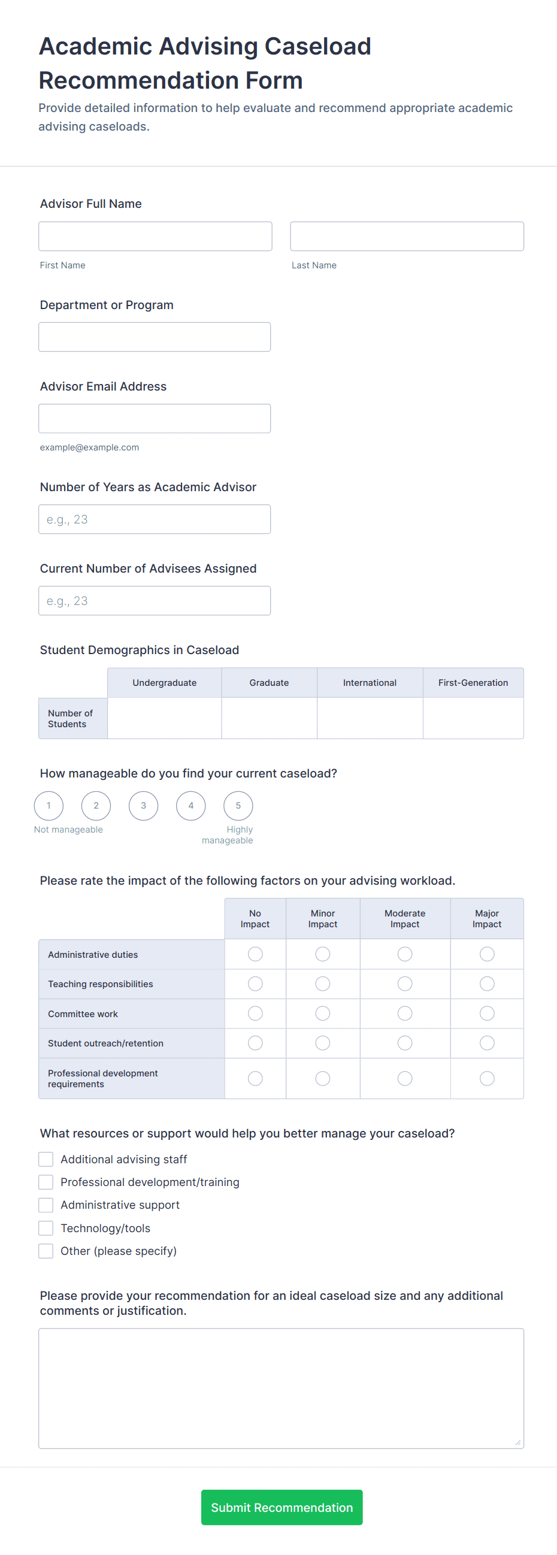Focus the Department or Program field
Screen dimensions: 557x1555
point(155,337)
